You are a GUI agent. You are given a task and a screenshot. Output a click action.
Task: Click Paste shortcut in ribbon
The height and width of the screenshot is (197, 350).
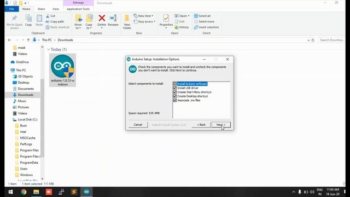pos(57,27)
